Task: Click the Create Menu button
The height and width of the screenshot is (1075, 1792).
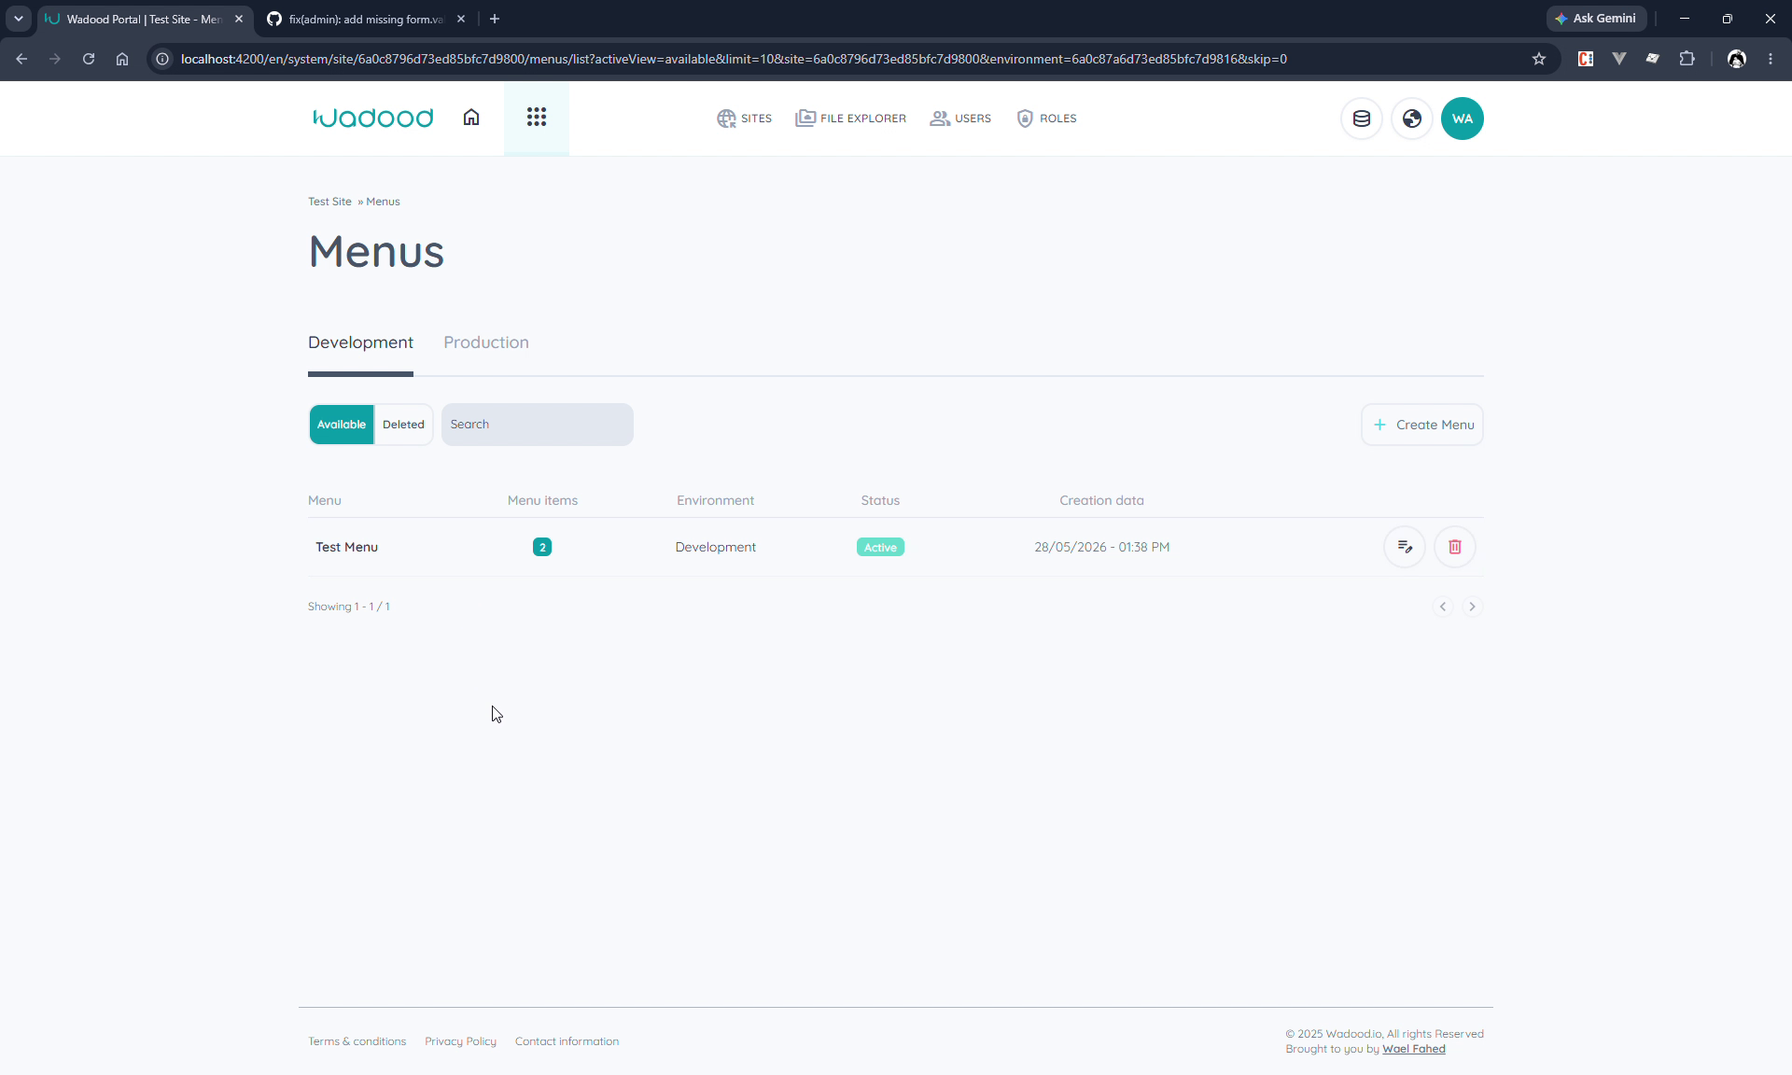Action: pos(1422,425)
